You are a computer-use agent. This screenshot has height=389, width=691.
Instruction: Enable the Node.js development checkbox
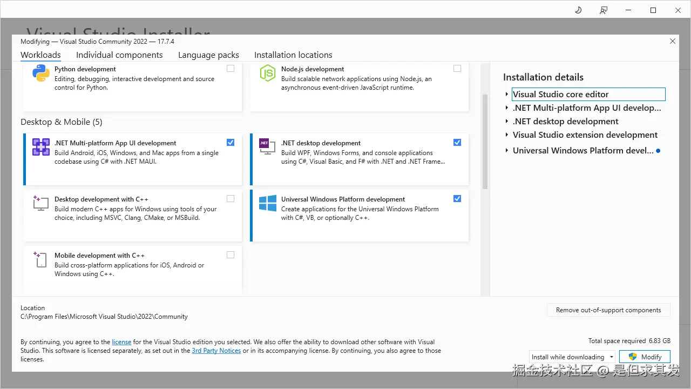[457, 69]
